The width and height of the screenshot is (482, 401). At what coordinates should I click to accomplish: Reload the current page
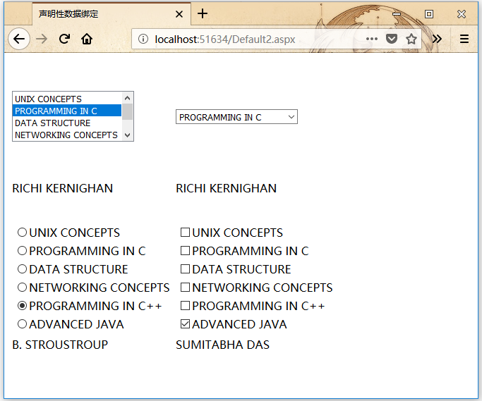click(64, 39)
